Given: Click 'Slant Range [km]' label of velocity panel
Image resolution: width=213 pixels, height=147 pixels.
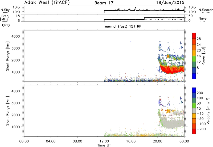Looking at the screenshot, I should click(x=7, y=111).
